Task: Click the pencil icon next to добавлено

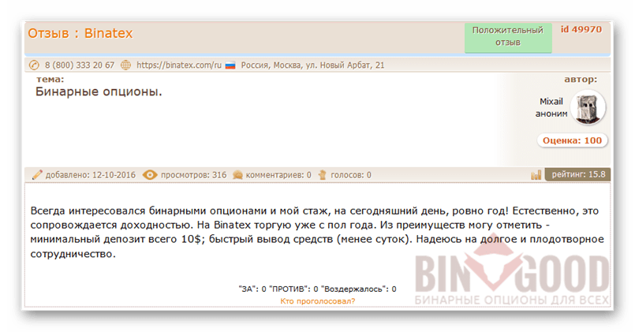Action: pyautogui.click(x=37, y=175)
